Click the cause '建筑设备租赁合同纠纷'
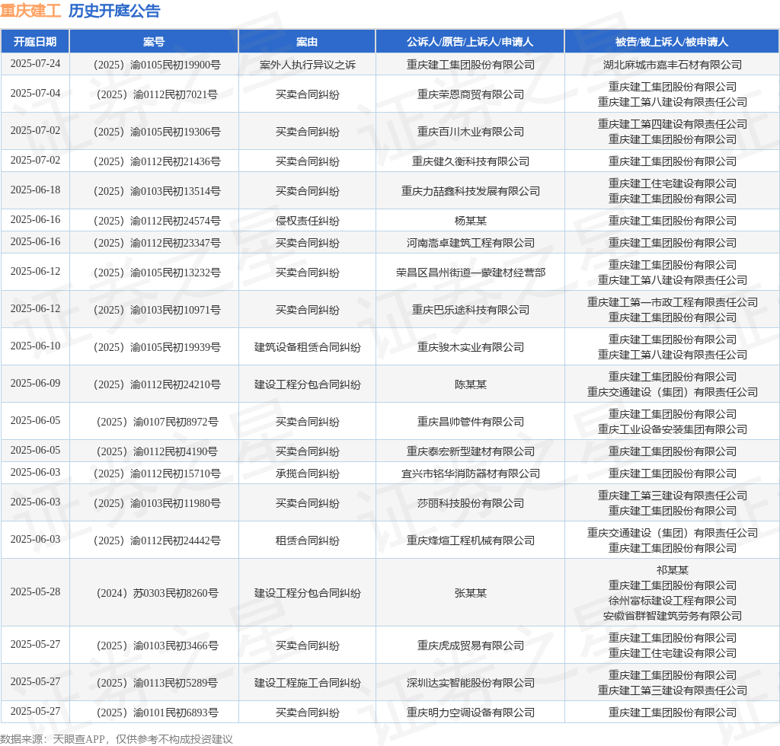Screen dimensions: 780x746 [x=308, y=347]
